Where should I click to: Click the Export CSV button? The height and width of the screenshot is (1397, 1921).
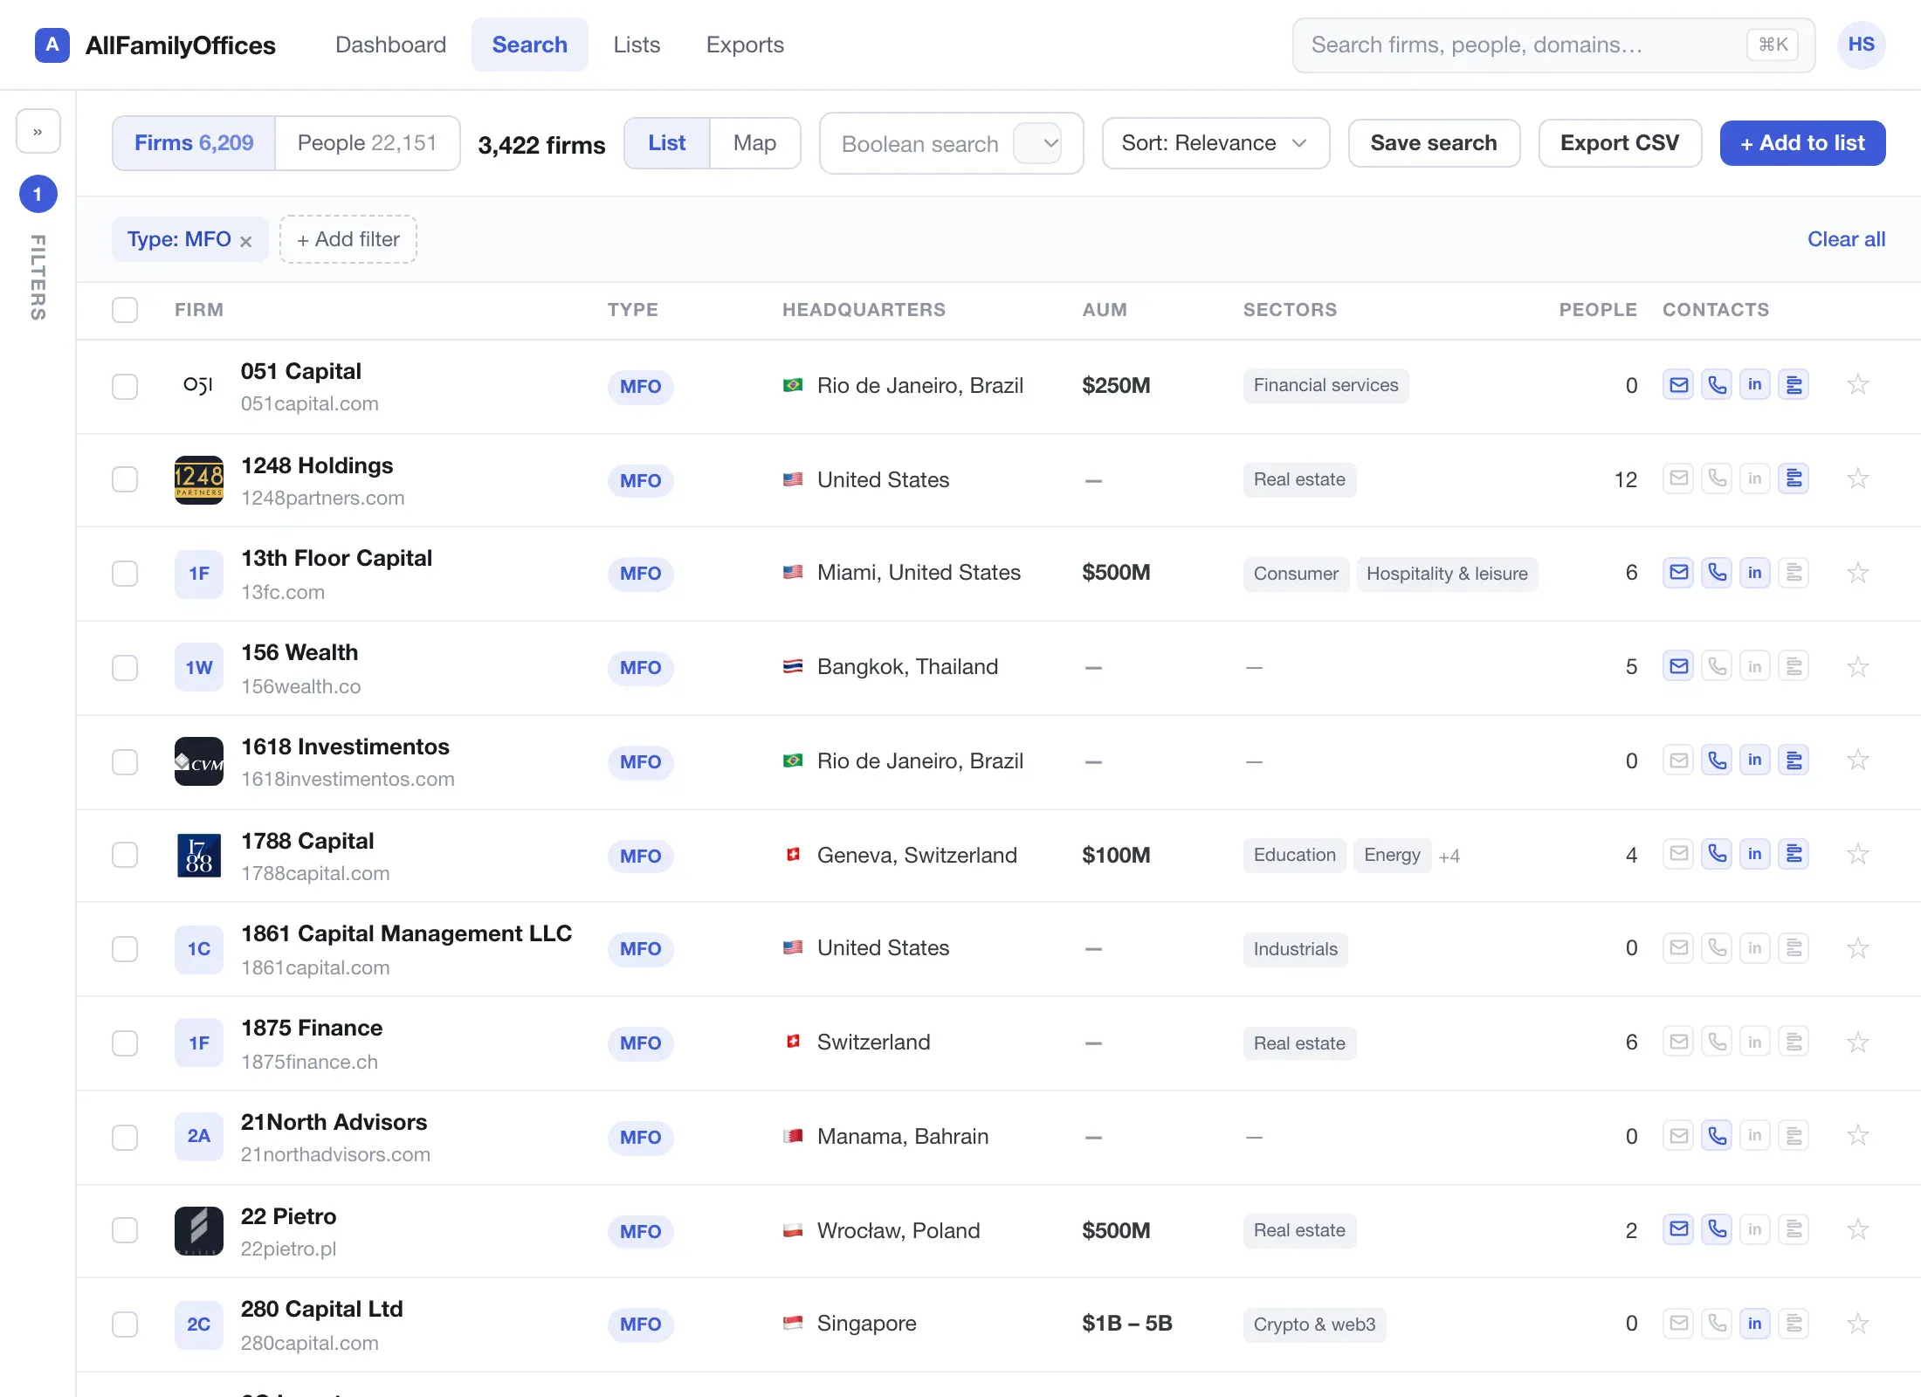(x=1620, y=143)
